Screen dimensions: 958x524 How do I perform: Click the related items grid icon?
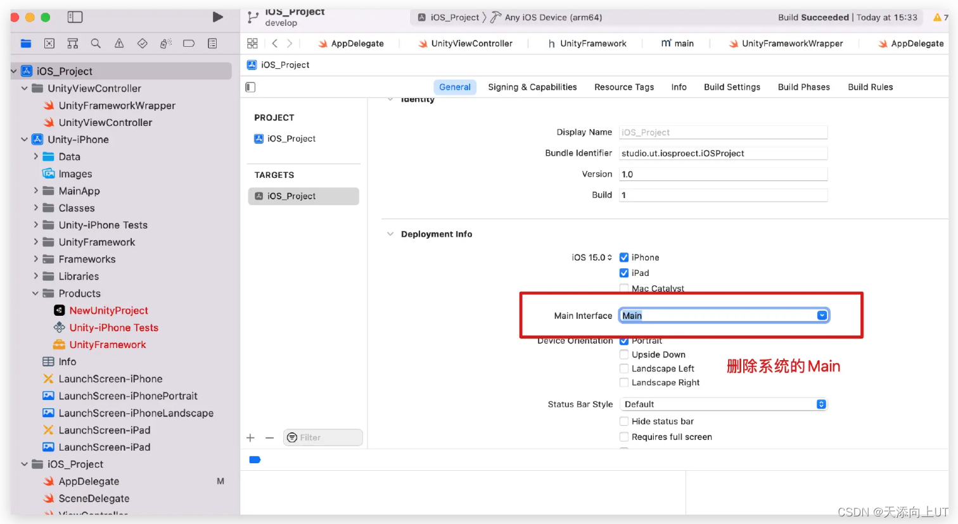click(252, 43)
